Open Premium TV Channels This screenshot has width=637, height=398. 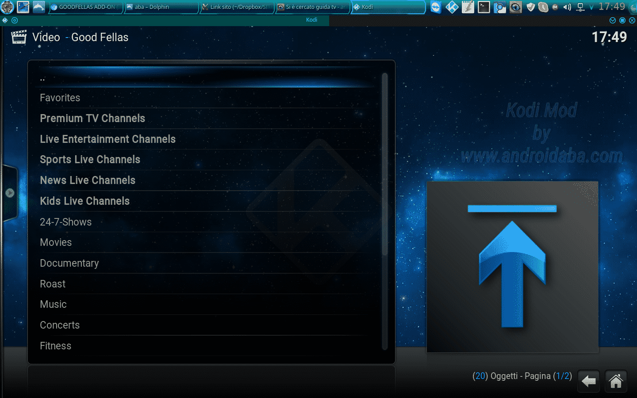(208, 119)
